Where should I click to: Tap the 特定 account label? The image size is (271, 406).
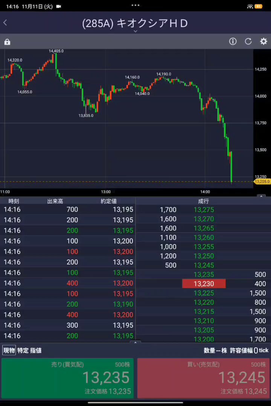(23, 350)
